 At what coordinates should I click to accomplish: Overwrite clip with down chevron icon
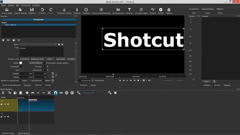(x=43, y=93)
